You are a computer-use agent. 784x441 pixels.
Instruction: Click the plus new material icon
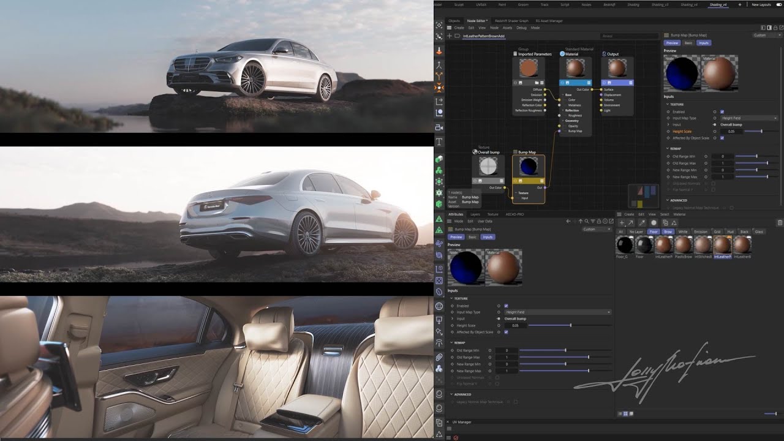coord(622,223)
